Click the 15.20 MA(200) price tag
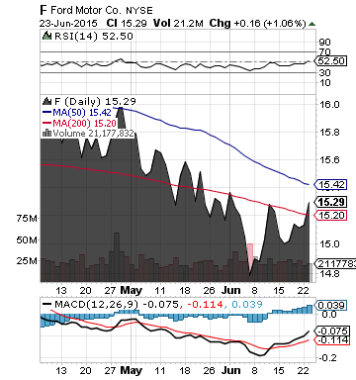The image size is (356, 380). coord(330,216)
